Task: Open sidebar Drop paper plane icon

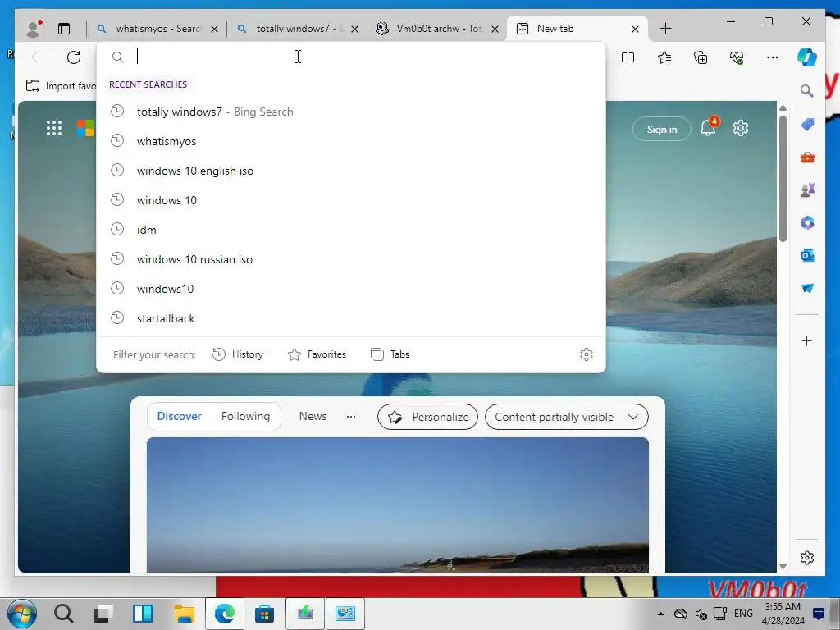Action: [x=807, y=288]
